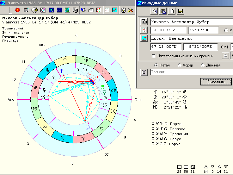Click the planet orbit toolbar icon
This screenshot has width=233, height=175.
(x=51, y=10)
